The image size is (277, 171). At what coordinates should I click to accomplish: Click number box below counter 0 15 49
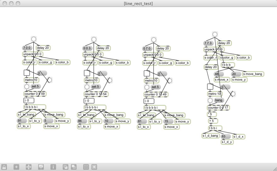[149, 101]
